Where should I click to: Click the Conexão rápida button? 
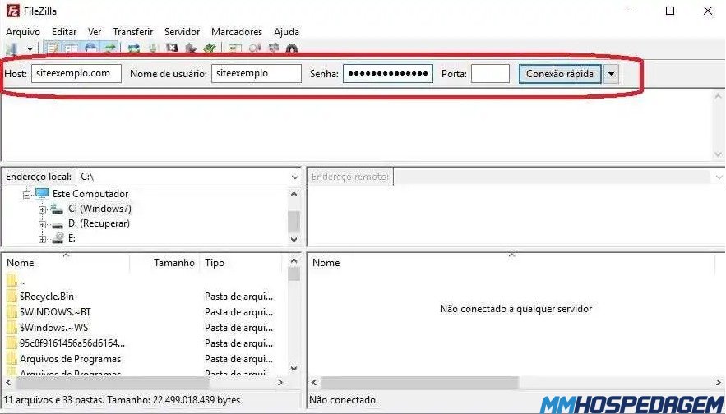560,74
